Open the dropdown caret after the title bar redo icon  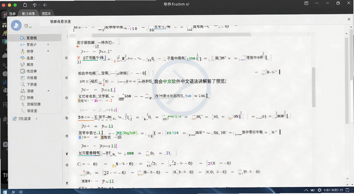coord(39,5)
